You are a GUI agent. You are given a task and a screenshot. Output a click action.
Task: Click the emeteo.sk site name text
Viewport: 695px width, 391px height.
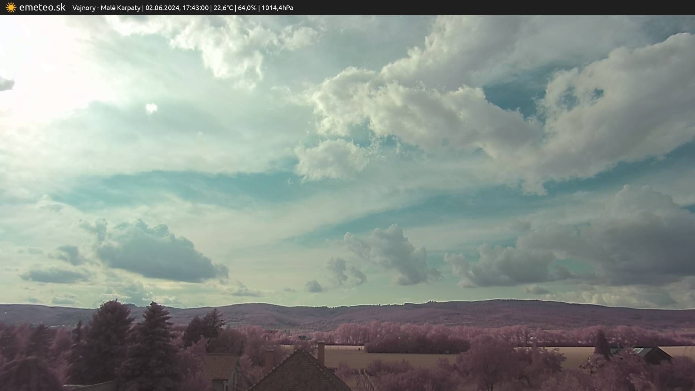[x=42, y=8]
